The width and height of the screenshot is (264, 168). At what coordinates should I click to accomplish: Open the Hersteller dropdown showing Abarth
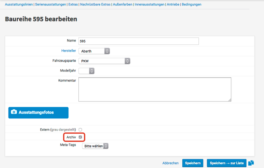(x=94, y=51)
